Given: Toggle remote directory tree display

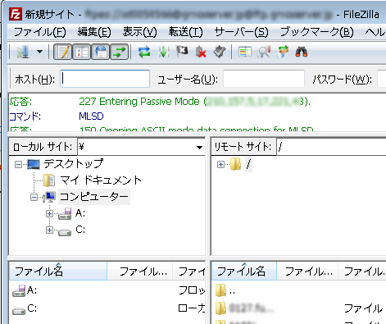Looking at the screenshot, I should click(100, 52).
